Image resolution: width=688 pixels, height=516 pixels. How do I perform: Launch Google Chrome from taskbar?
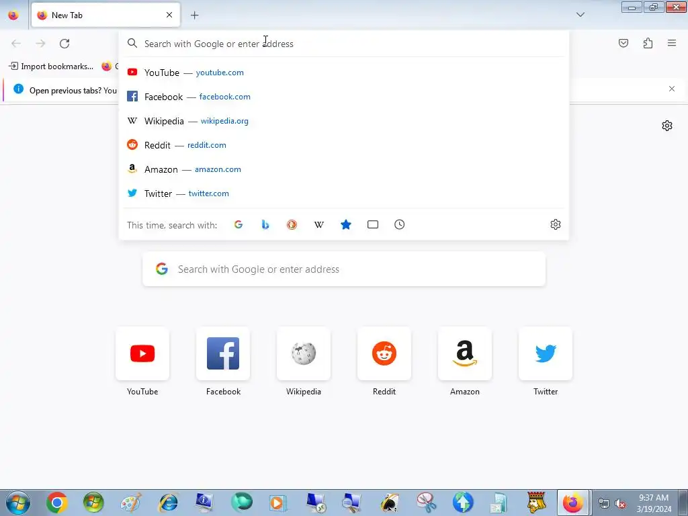pyautogui.click(x=56, y=503)
